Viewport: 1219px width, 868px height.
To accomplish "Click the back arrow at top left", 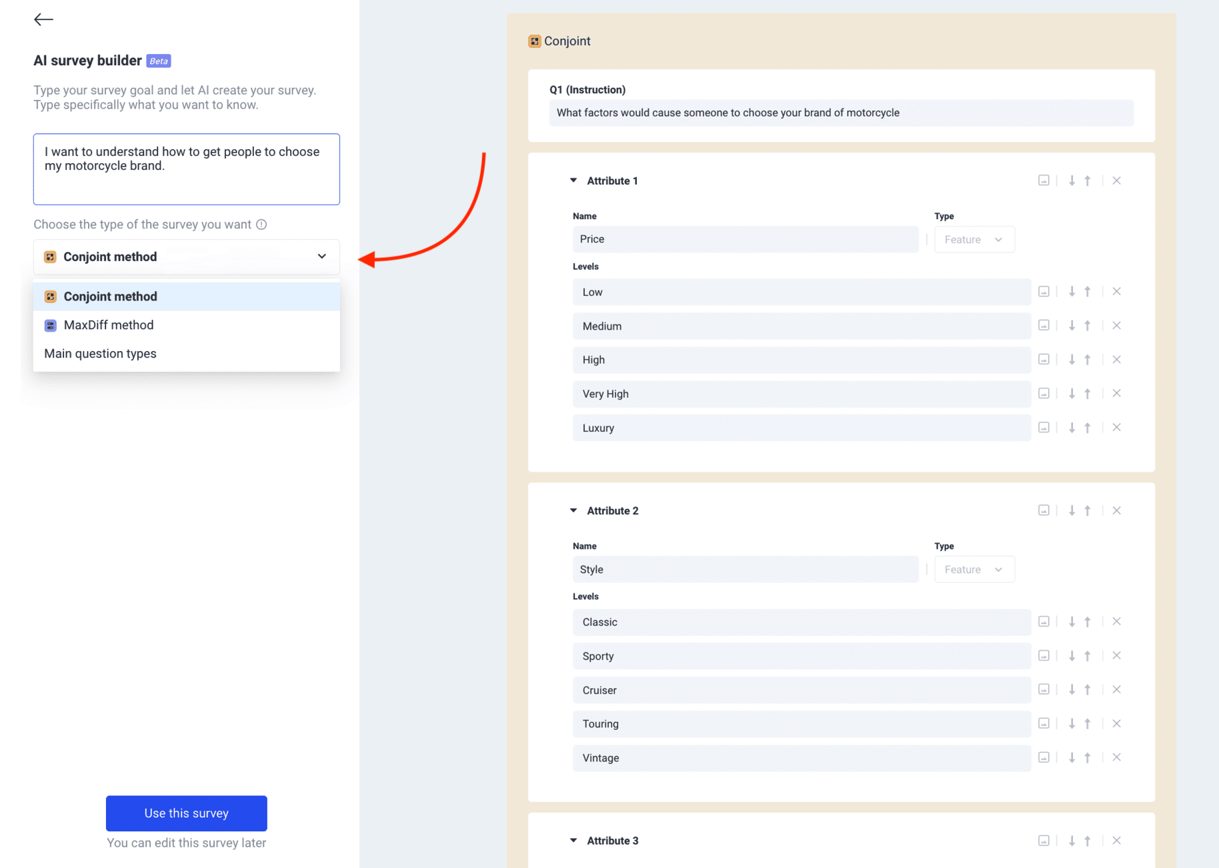I will tap(43, 19).
